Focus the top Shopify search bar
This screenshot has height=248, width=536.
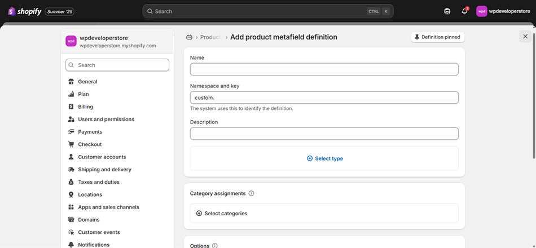coord(268,11)
